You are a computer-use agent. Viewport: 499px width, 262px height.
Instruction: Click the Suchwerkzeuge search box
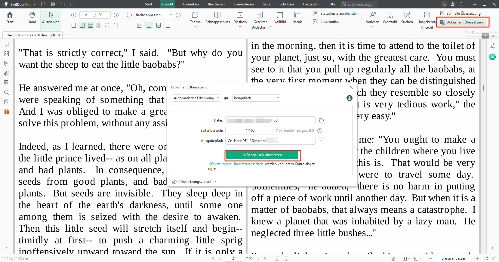(x=359, y=4)
